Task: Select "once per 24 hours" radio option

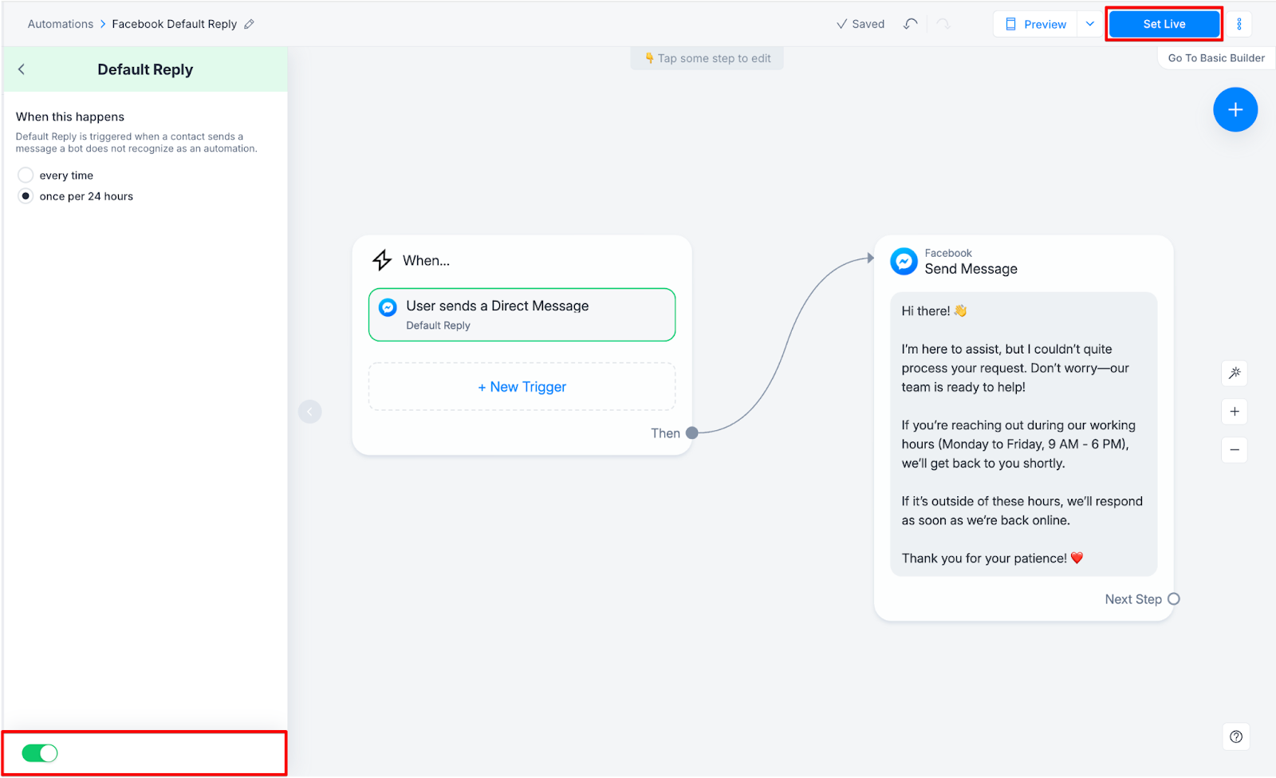Action: [26, 196]
